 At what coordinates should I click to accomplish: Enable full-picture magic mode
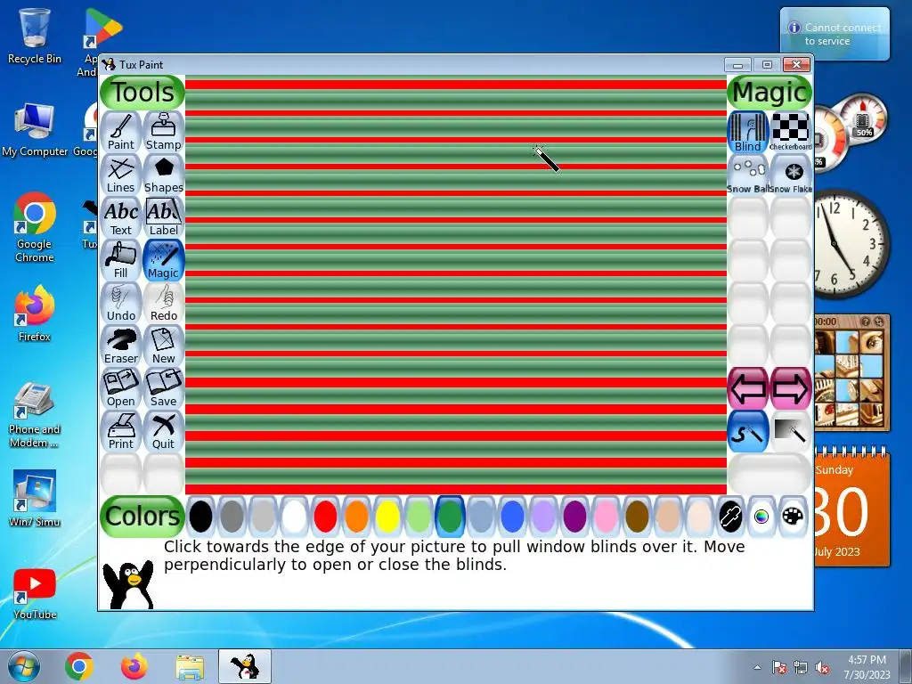pyautogui.click(x=791, y=431)
